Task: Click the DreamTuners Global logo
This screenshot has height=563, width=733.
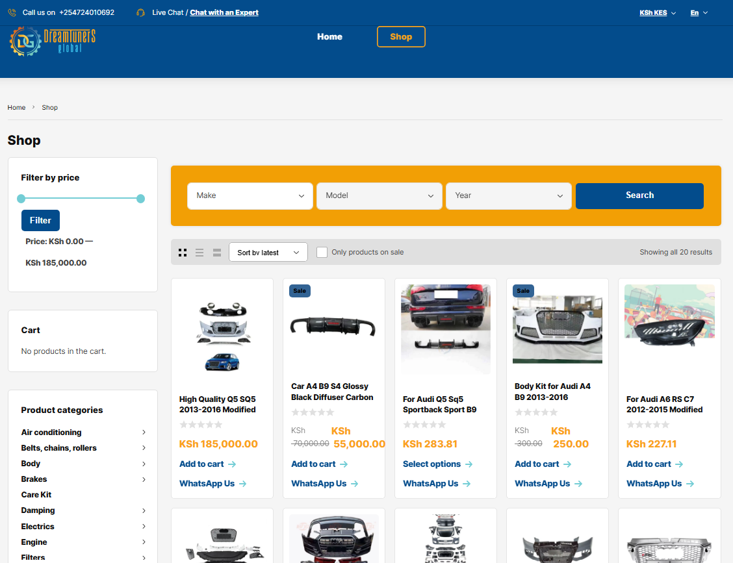Action: tap(52, 42)
